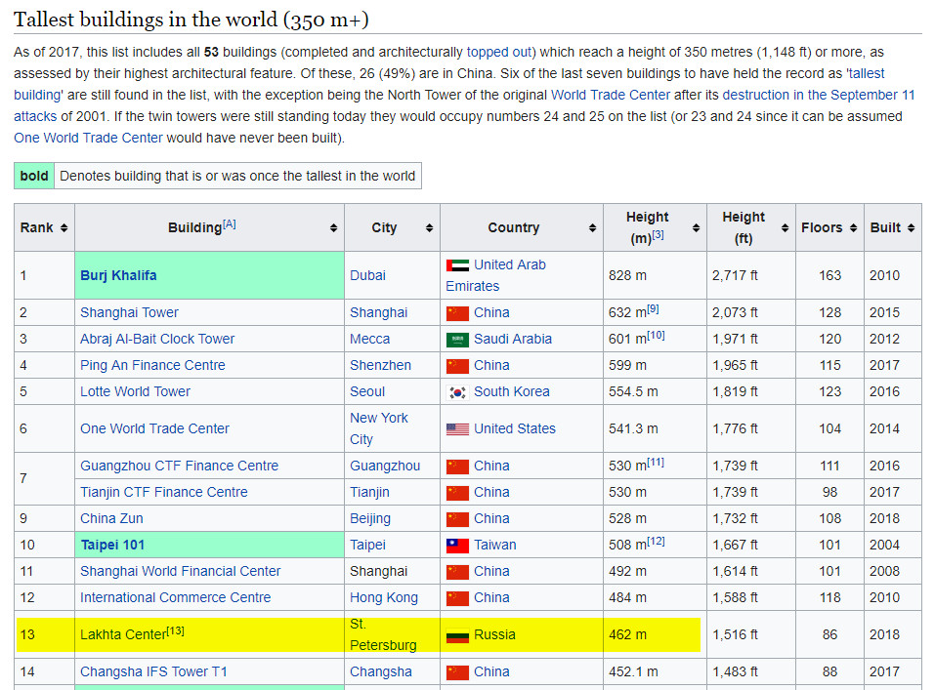Click the United States flag icon
The height and width of the screenshot is (690, 935).
click(x=457, y=429)
